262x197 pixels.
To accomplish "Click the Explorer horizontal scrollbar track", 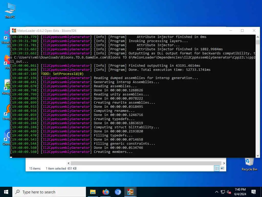I will [146, 163].
